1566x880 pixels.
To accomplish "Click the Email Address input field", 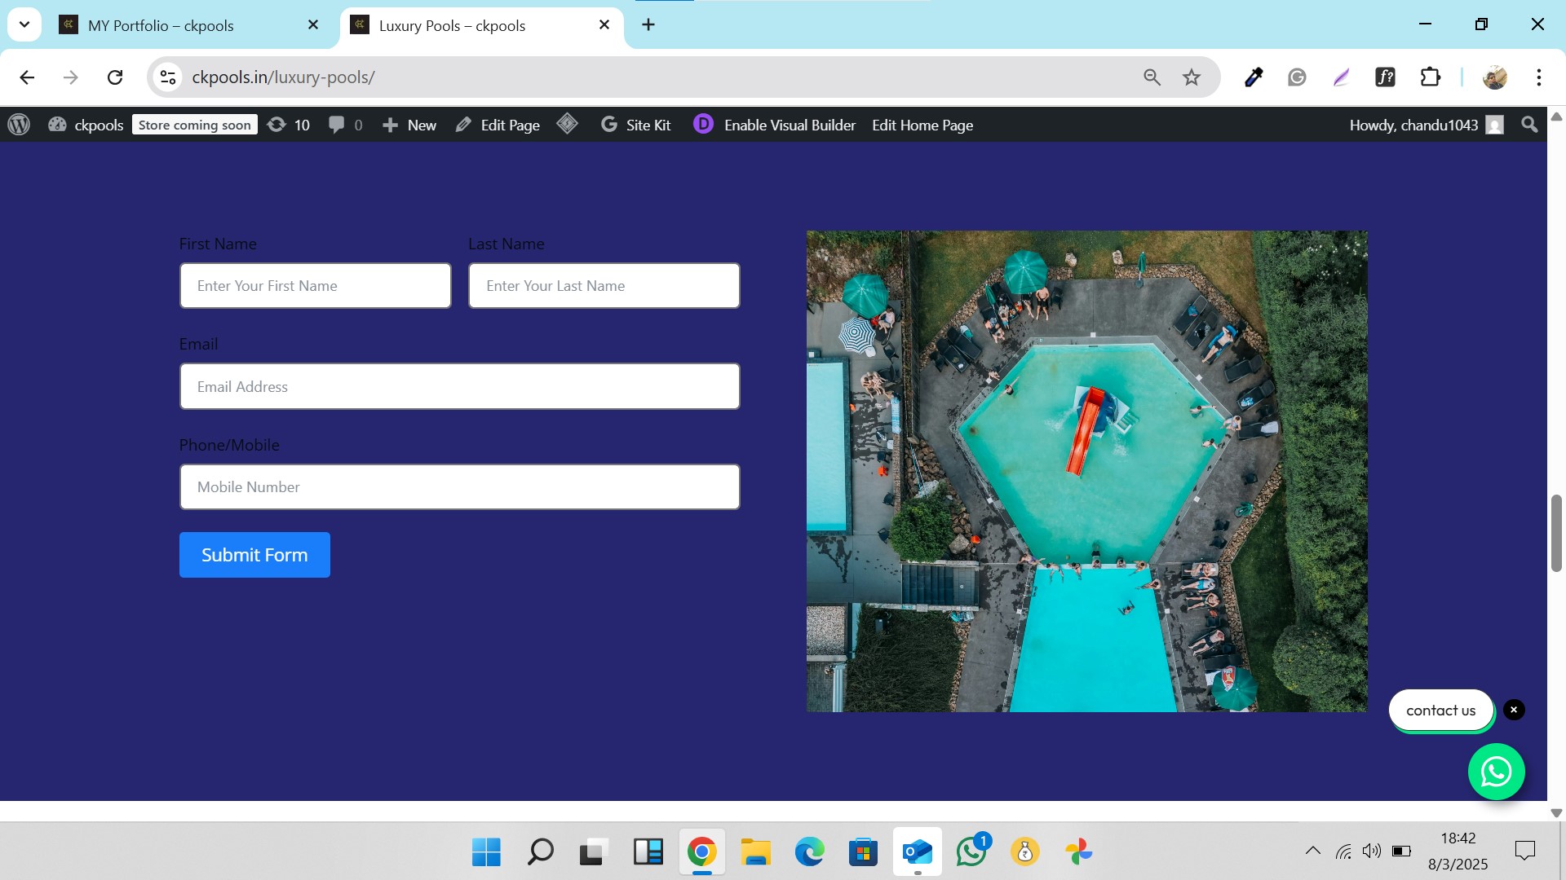I will click(459, 386).
